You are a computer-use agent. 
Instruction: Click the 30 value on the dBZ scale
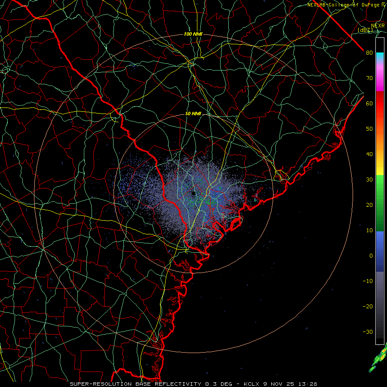(369, 179)
